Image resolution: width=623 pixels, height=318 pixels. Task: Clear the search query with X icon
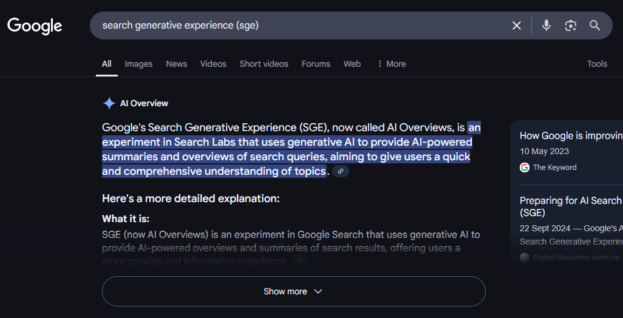[517, 26]
